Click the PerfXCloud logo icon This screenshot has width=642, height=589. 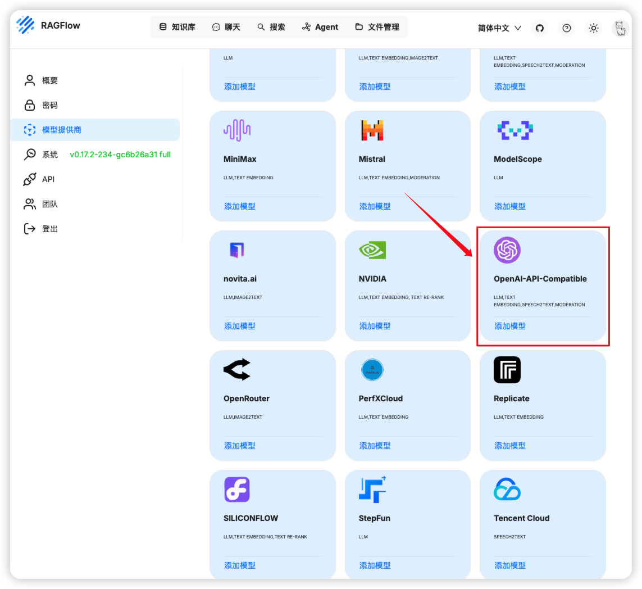pyautogui.click(x=372, y=369)
